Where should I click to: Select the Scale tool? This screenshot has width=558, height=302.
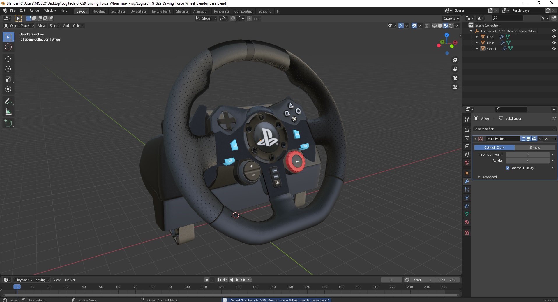pos(8,79)
